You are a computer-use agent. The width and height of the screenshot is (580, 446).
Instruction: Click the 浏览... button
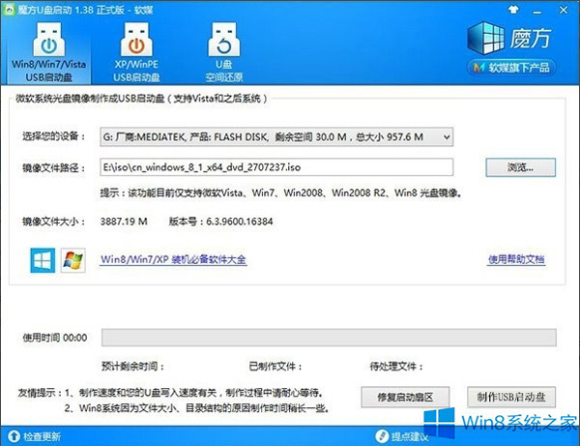pyautogui.click(x=520, y=167)
